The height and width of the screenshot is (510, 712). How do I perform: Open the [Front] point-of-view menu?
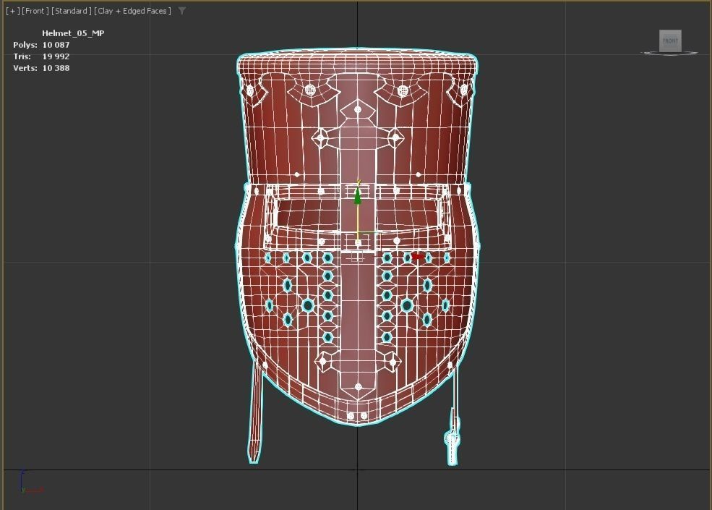[35, 11]
